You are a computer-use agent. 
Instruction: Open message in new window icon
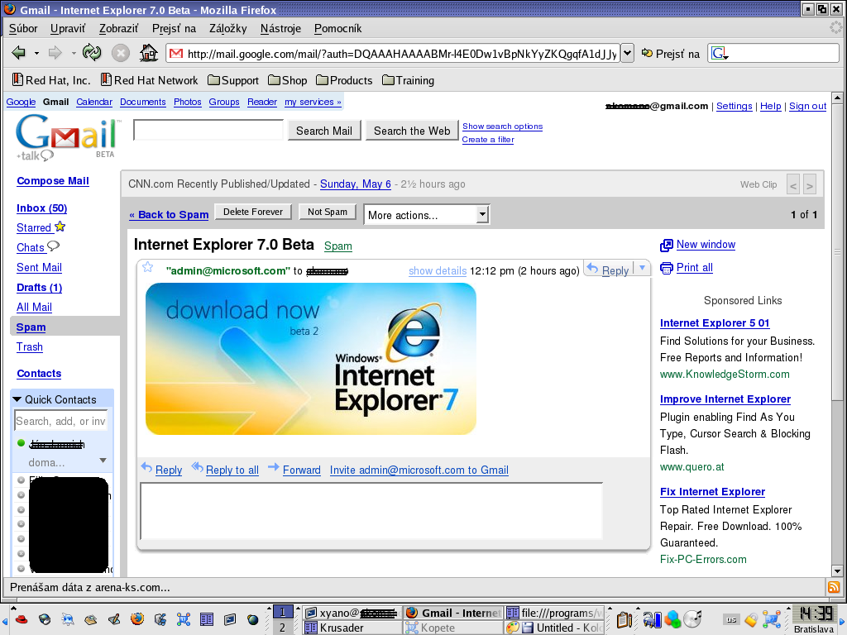pos(667,246)
